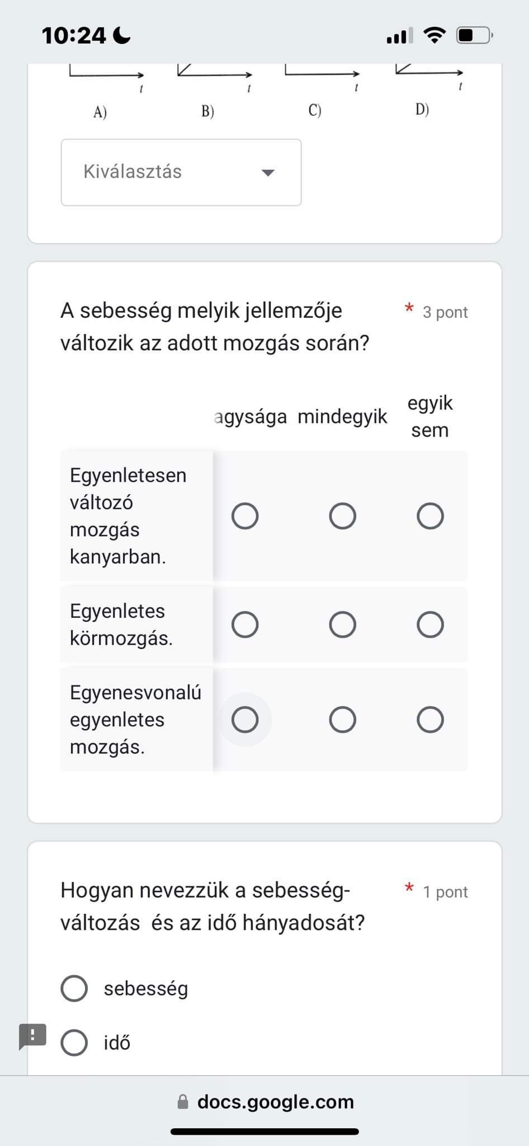Tap the docs.google.com address bar
Image resolution: width=529 pixels, height=1146 pixels.
(264, 1102)
